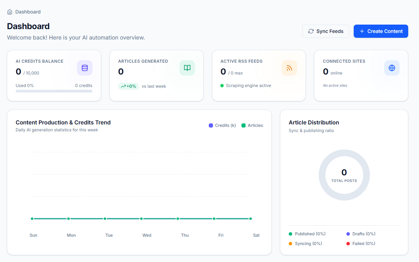Image resolution: width=419 pixels, height=262 pixels.
Task: Click the 'Scraping engine active' text
Action: tap(248, 86)
